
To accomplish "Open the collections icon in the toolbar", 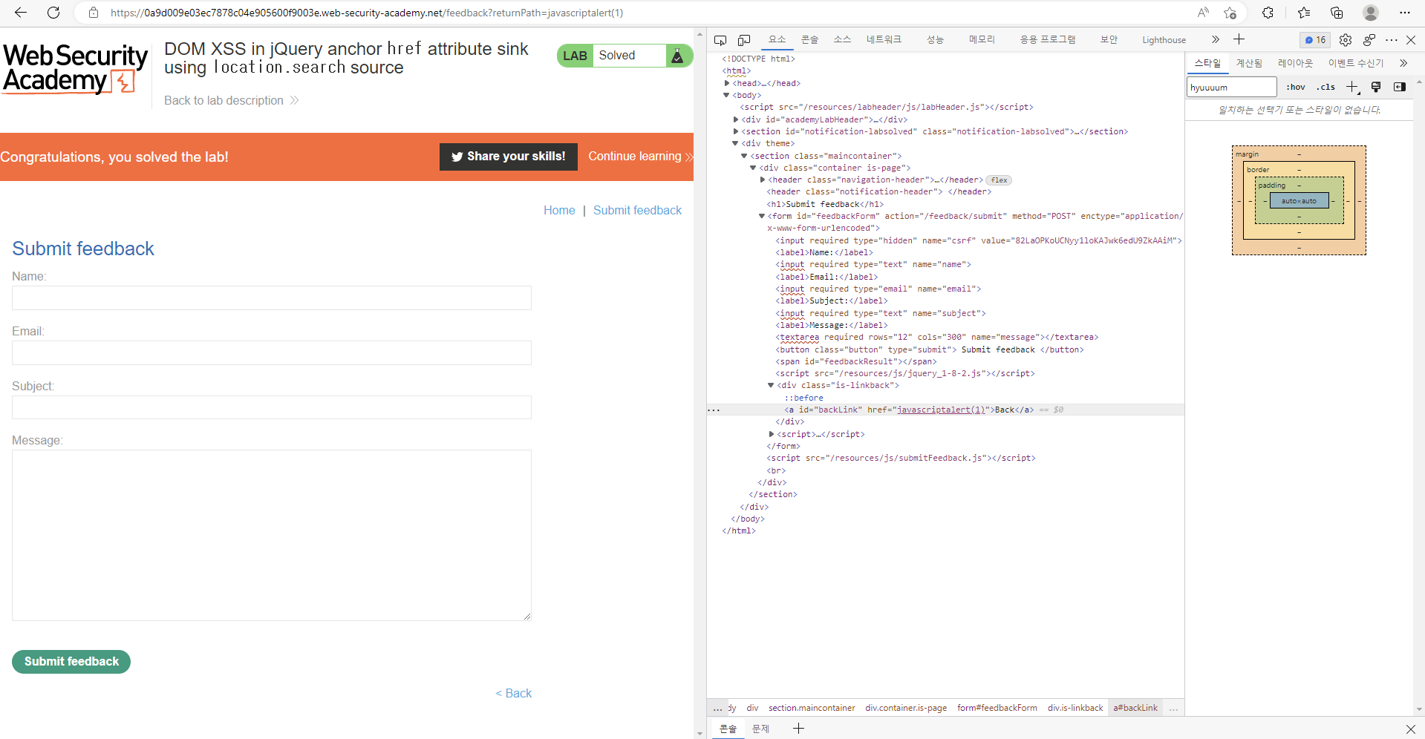I will (x=1337, y=13).
